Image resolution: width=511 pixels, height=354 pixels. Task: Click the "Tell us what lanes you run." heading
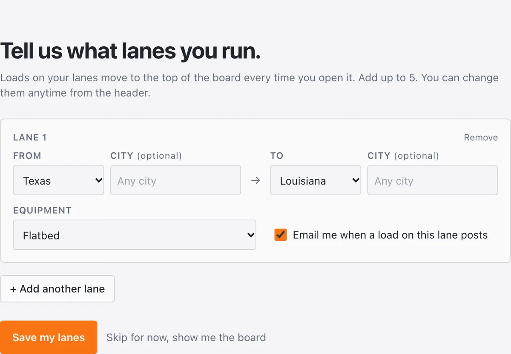coord(130,51)
